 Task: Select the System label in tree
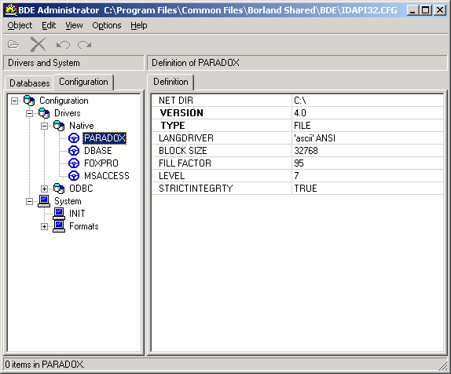[x=68, y=201]
